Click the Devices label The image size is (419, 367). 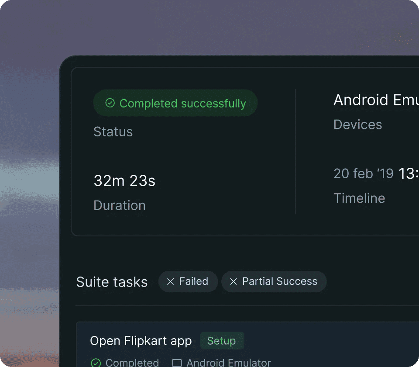coord(357,125)
